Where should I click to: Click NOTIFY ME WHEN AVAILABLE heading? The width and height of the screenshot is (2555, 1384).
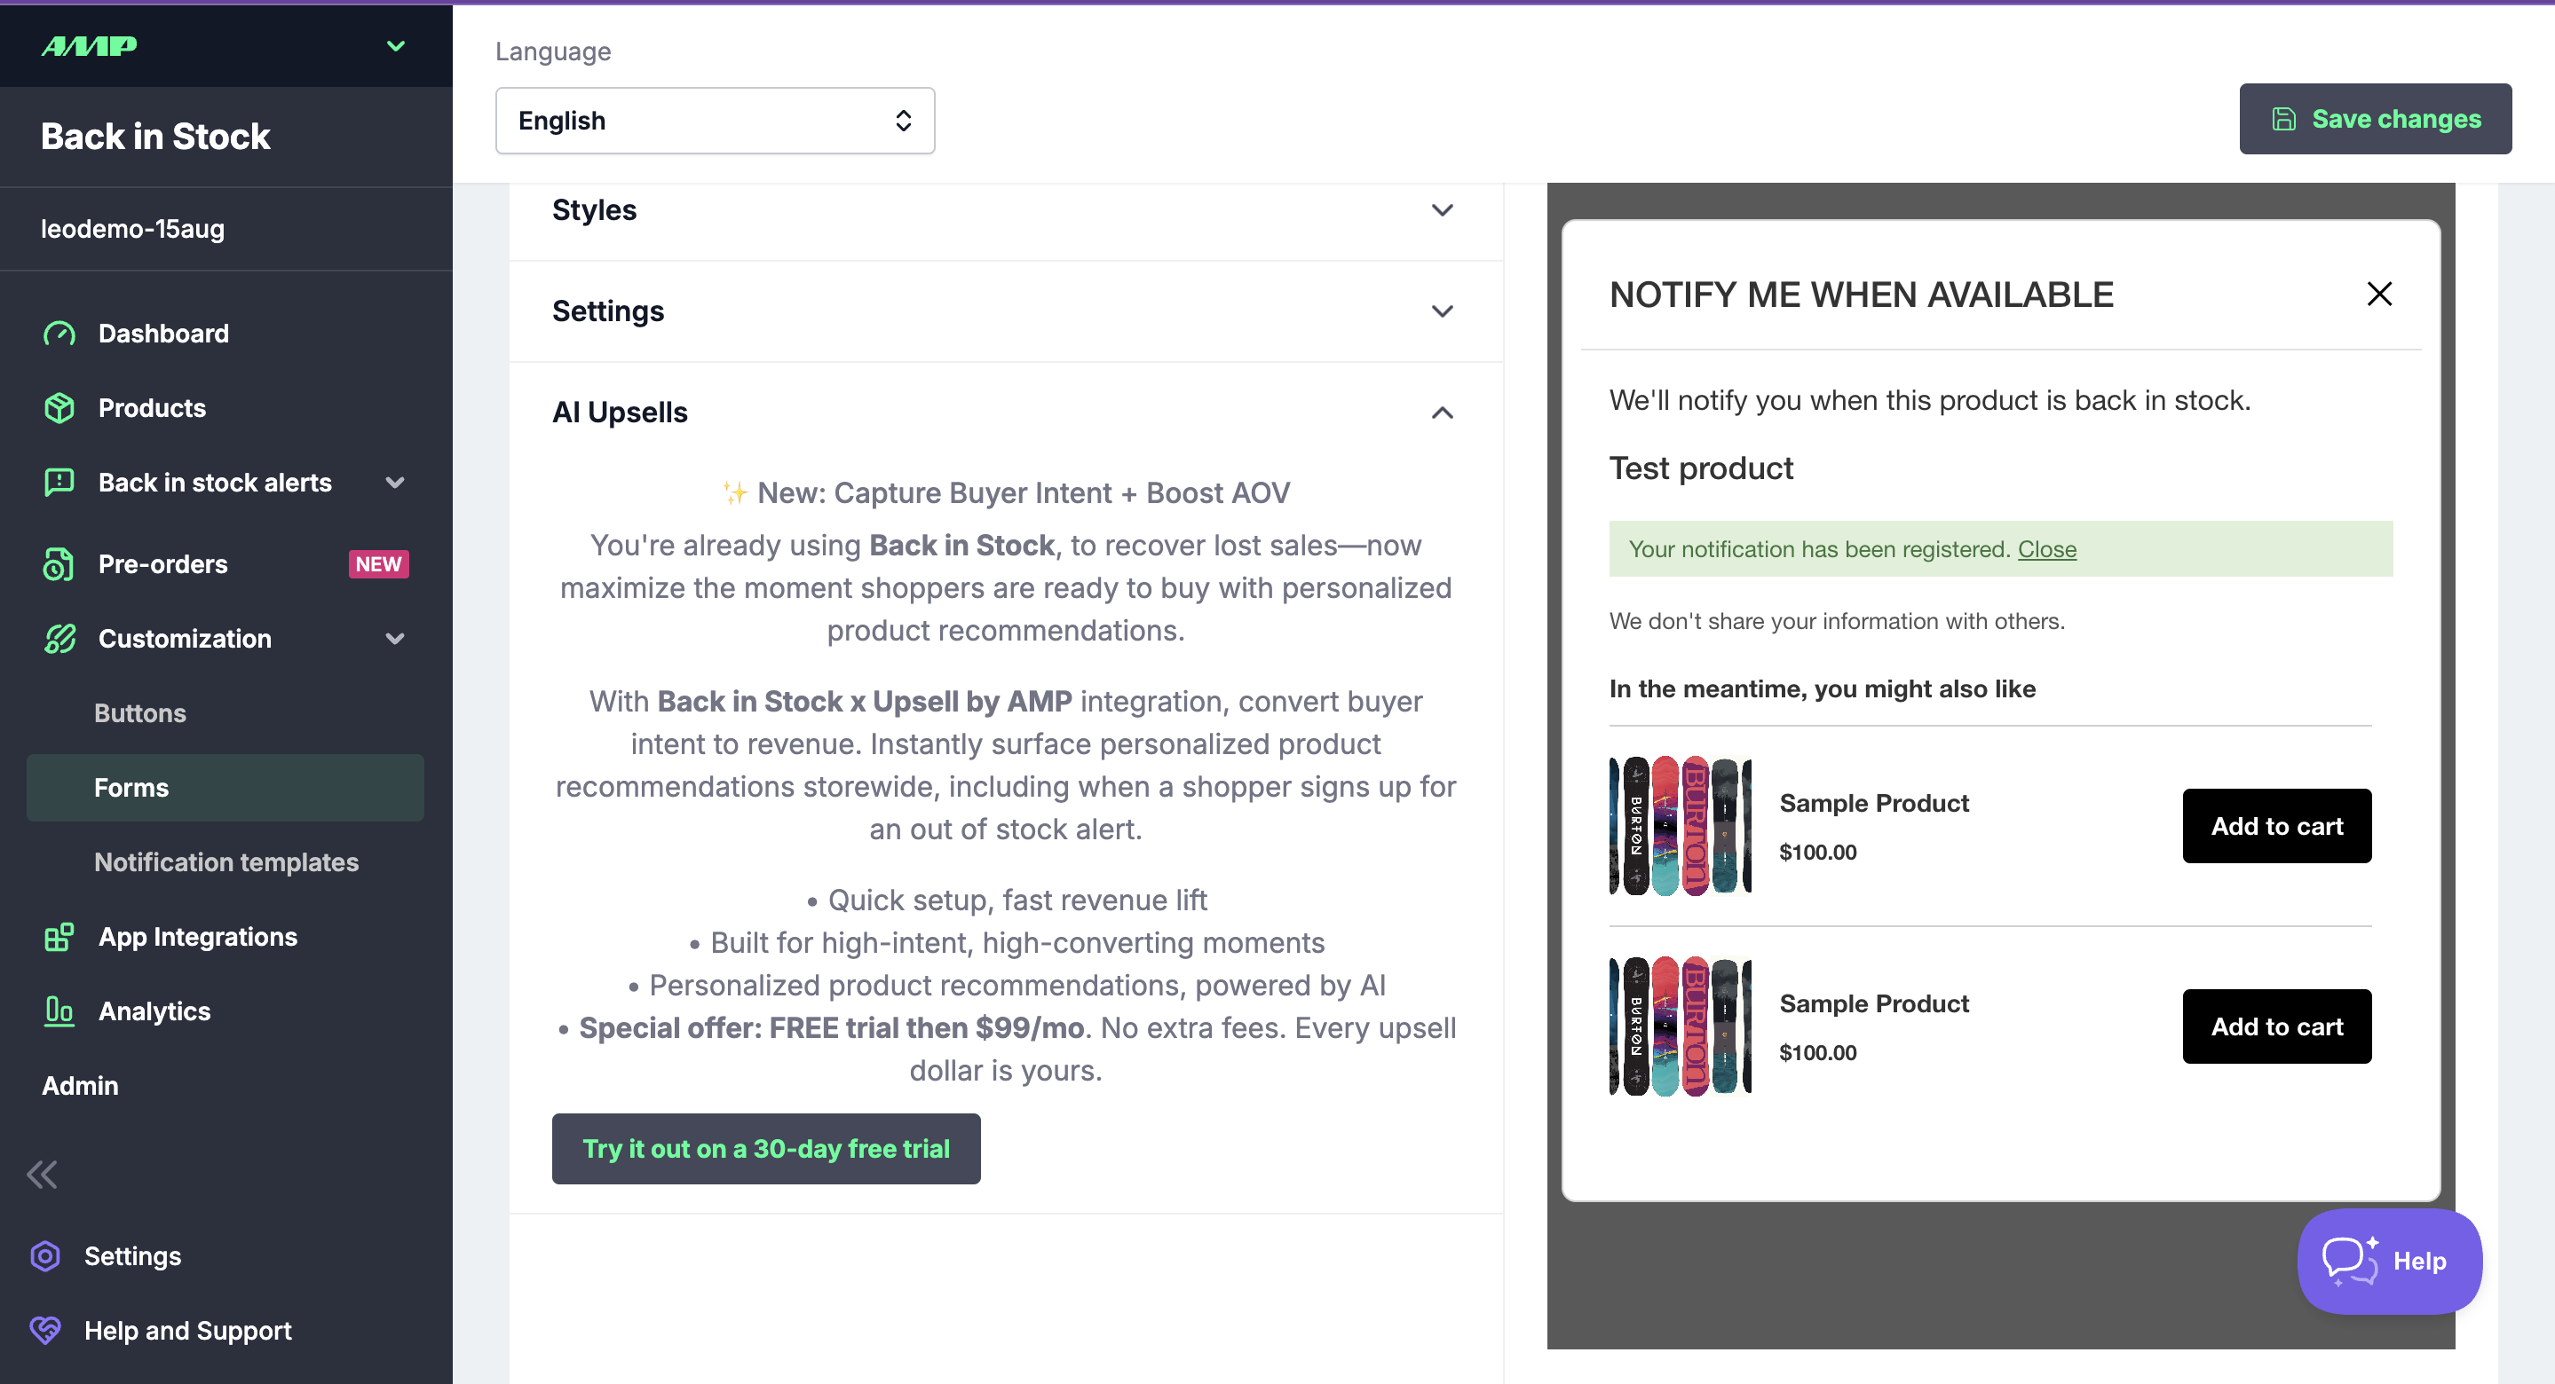coord(1861,295)
